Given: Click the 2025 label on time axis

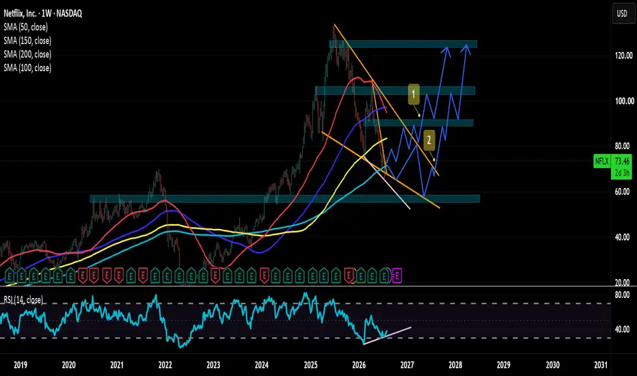Looking at the screenshot, I should 311,365.
